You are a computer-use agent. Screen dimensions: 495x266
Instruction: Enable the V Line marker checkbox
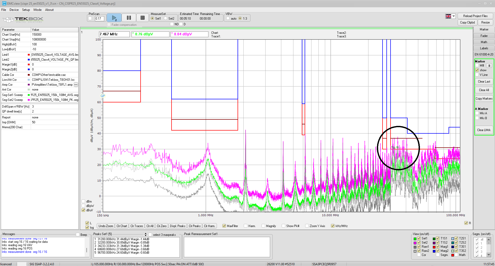tap(477, 75)
